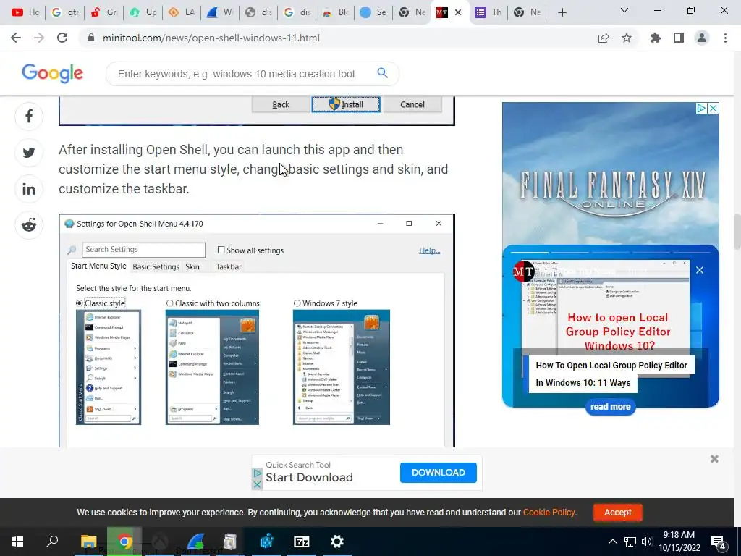Viewport: 741px width, 556px height.
Task: Close the Final Fantasy XIV advertisement
Action: [713, 109]
